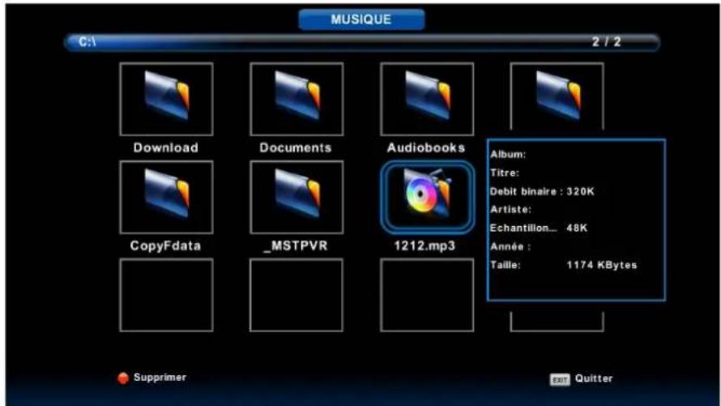The height and width of the screenshot is (406, 721).
Task: Click the Supprimer delete label
Action: 160,378
